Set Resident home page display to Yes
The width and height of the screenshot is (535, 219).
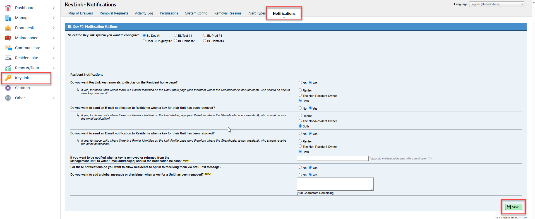[x=310, y=83]
